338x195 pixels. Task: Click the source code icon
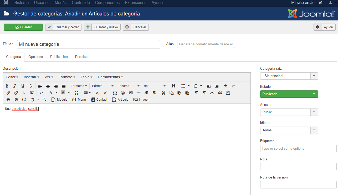[41, 93]
